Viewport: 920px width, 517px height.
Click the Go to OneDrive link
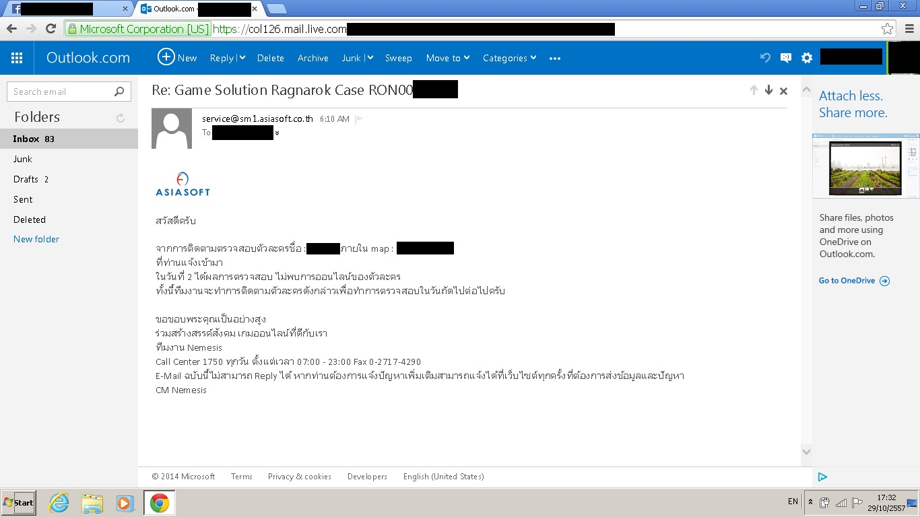tap(854, 281)
